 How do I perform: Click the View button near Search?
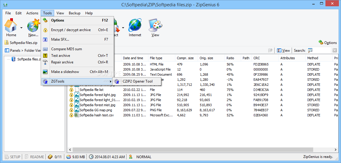[x=283, y=51]
